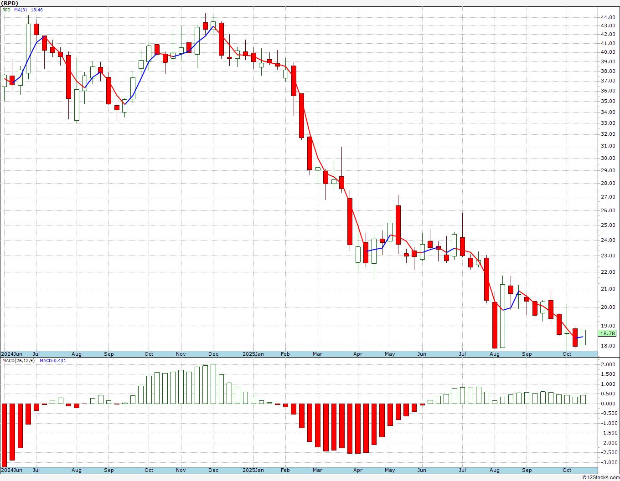This screenshot has height=481, width=620.
Task: Click the 2.000 MACD axis label
Action: (x=608, y=364)
